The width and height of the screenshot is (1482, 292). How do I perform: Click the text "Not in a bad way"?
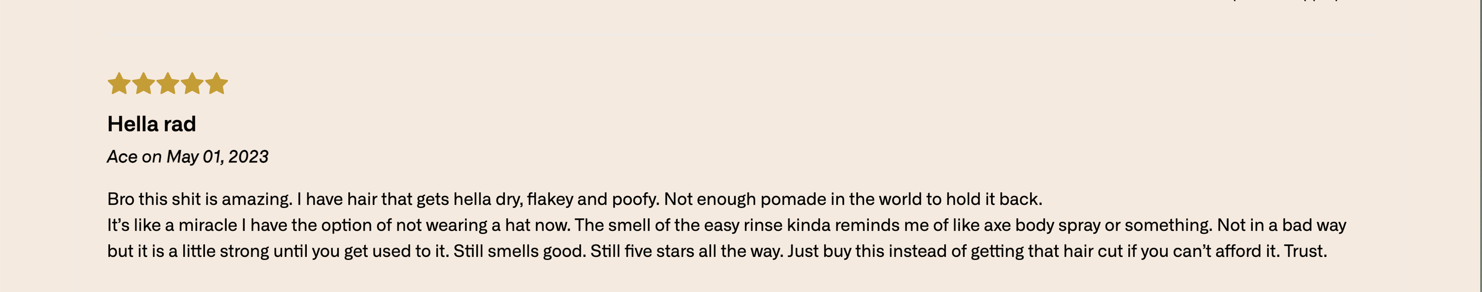tap(1281, 225)
